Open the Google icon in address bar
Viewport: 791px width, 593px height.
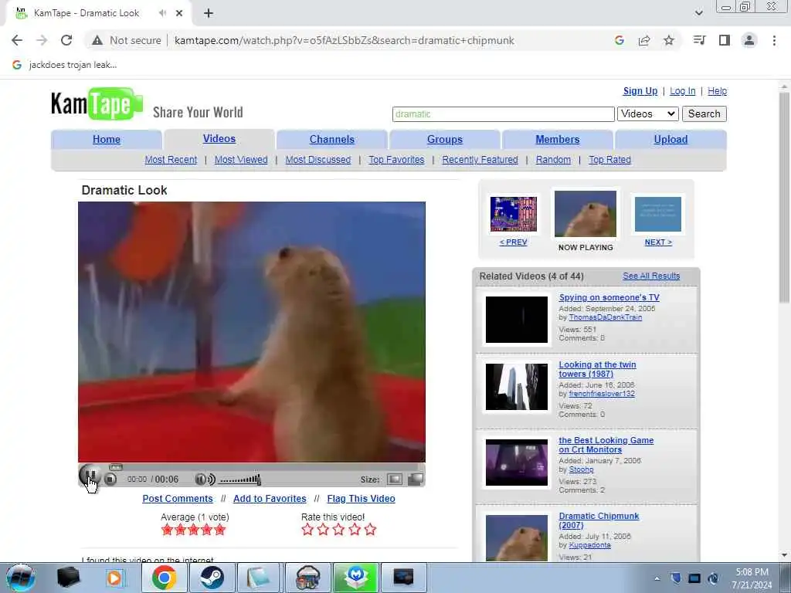(619, 40)
